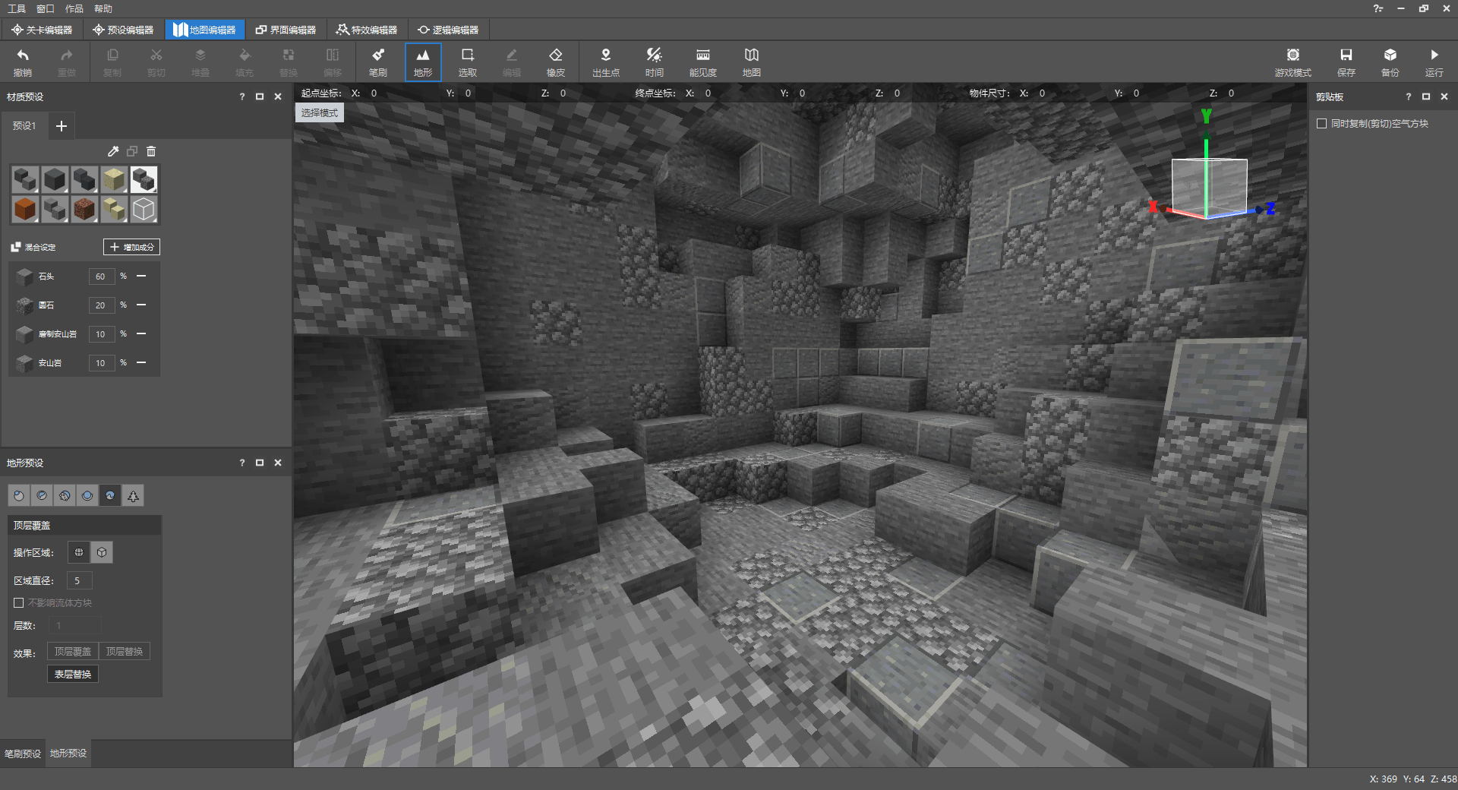This screenshot has width=1458, height=790.
Task: Select the 预设1 tab
Action: (x=24, y=126)
